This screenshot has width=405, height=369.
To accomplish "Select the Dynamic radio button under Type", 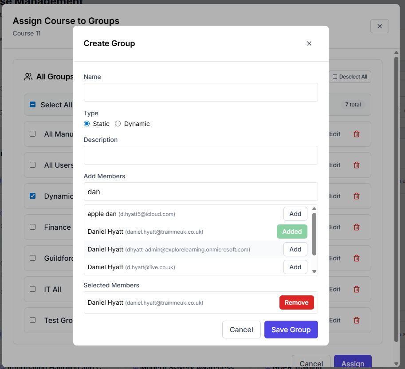I will click(x=117, y=124).
